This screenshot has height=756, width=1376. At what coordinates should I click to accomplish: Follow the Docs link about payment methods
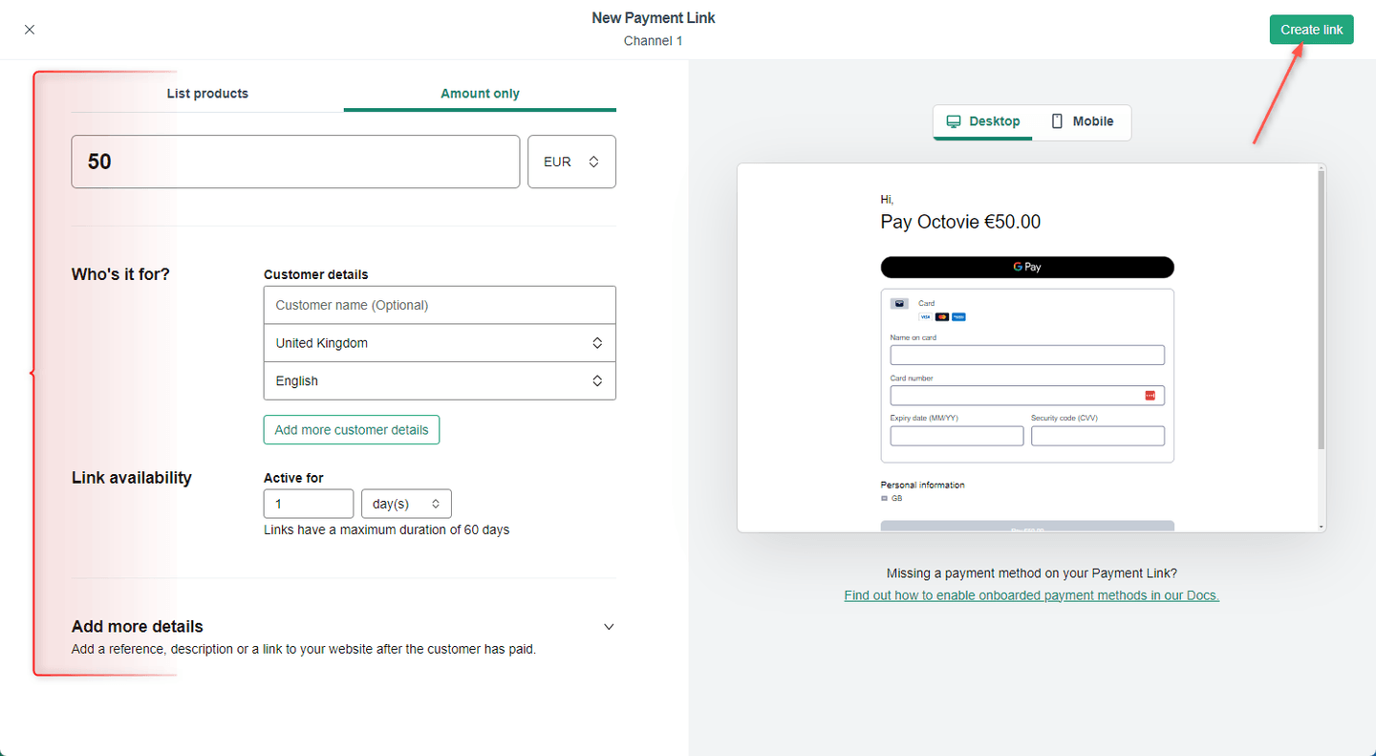(x=1031, y=594)
